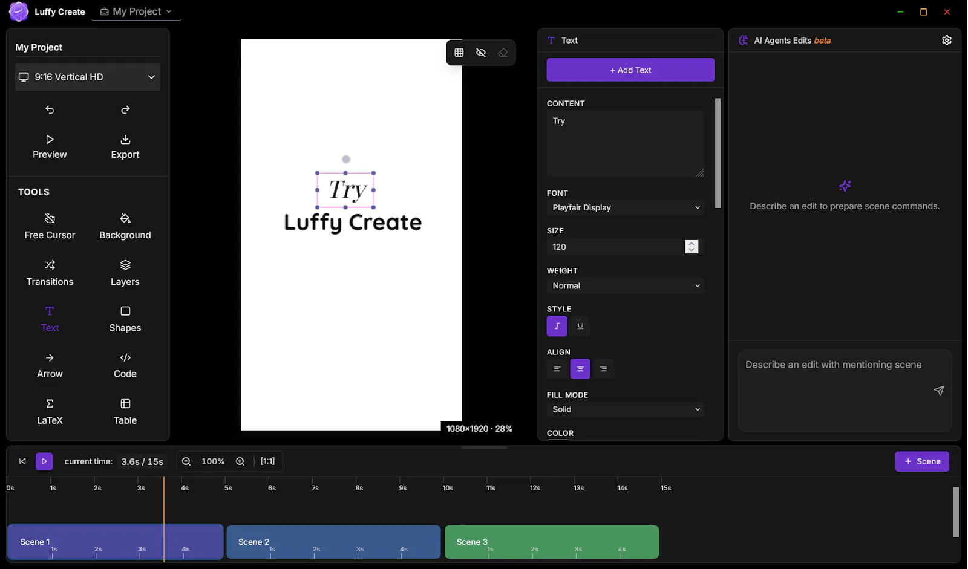Image resolution: width=968 pixels, height=569 pixels.
Task: Select Scene 2 clip in timeline
Action: 333,542
